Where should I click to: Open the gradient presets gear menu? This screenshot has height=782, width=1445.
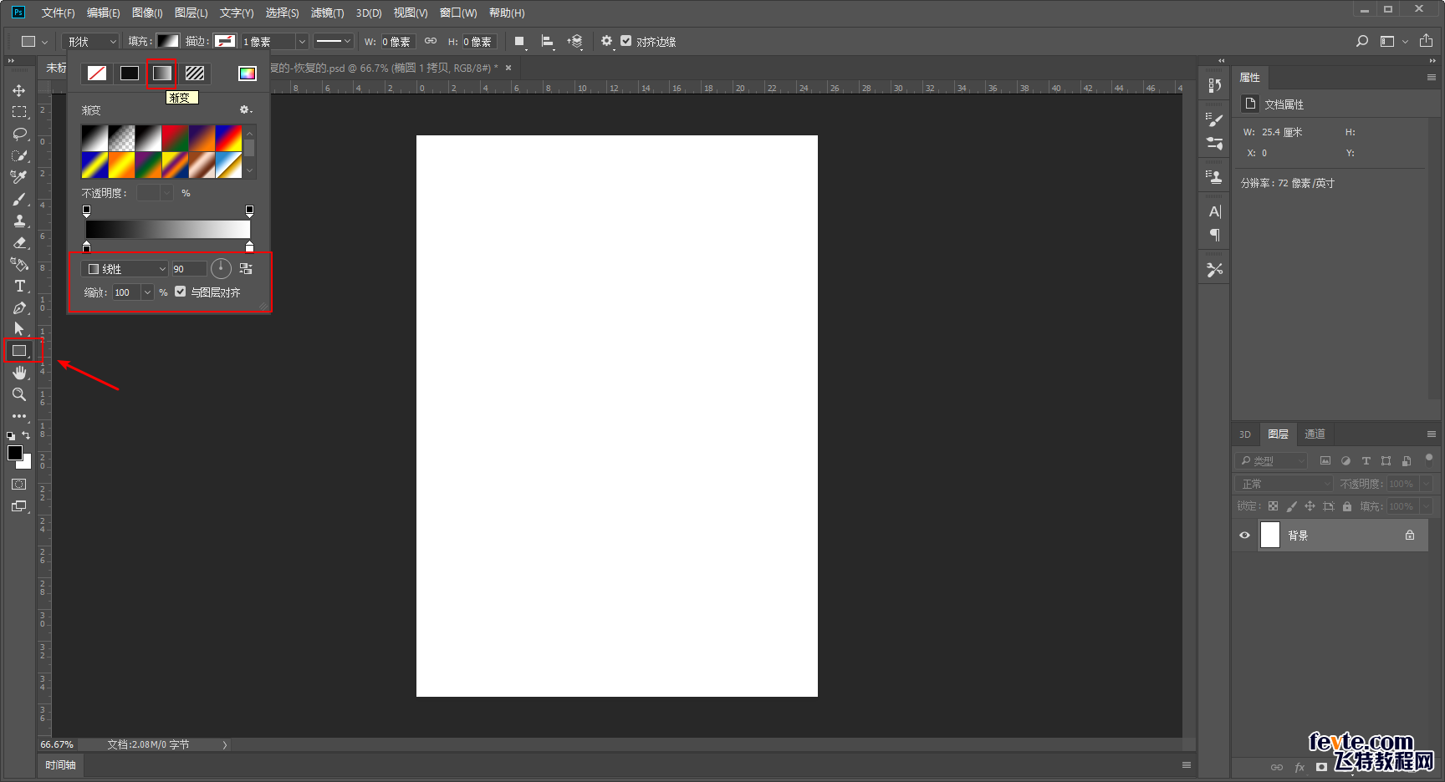pyautogui.click(x=246, y=109)
